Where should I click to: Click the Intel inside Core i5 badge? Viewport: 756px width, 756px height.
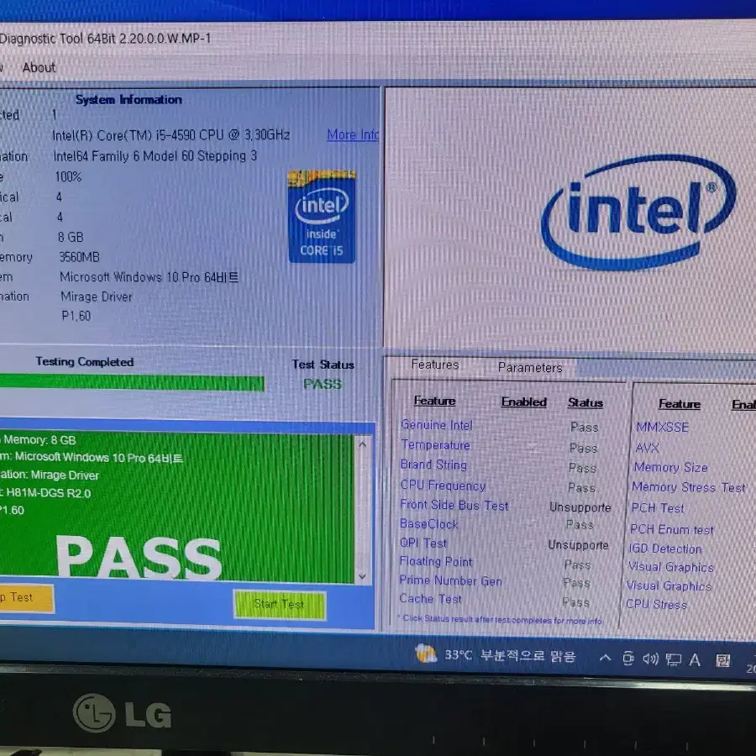tap(322, 217)
